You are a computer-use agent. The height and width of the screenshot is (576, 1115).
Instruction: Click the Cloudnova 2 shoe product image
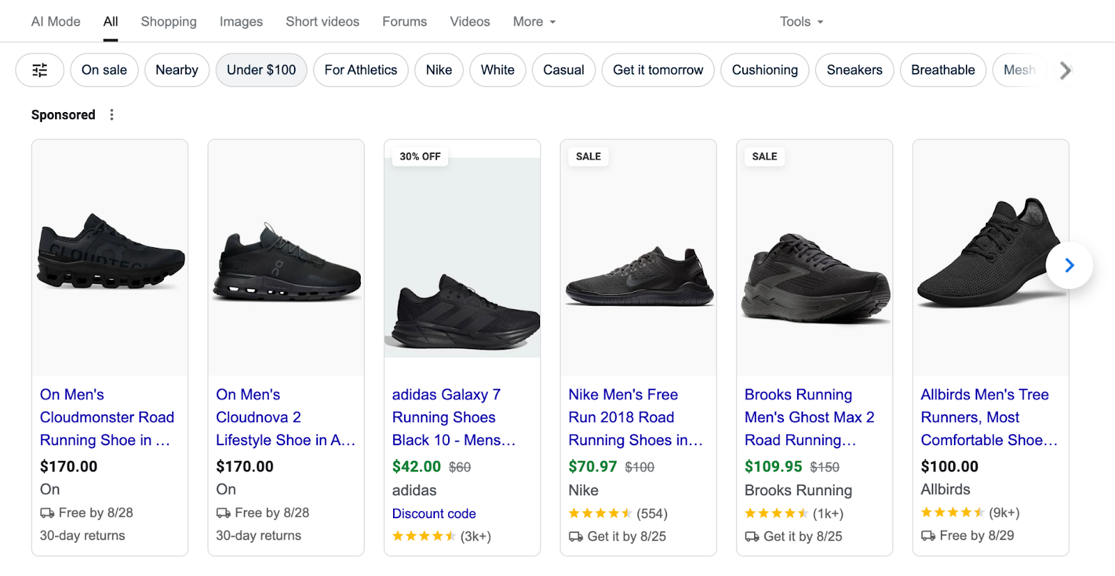pyautogui.click(x=286, y=257)
